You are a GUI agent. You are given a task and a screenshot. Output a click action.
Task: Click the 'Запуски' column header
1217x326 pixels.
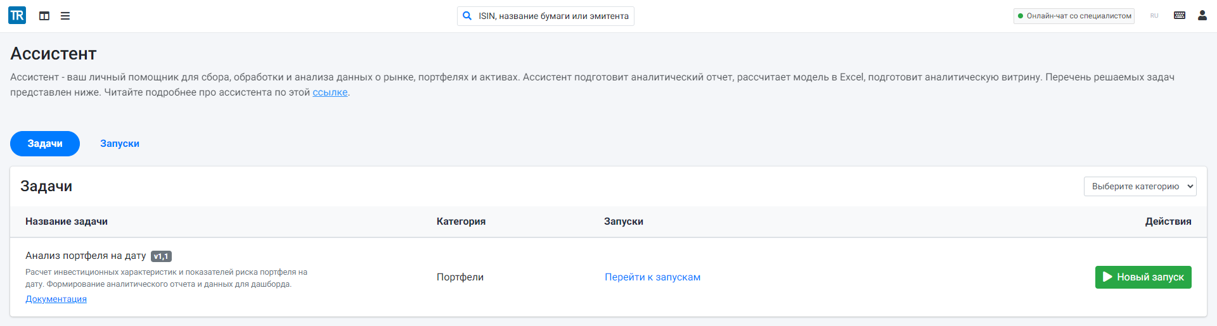[624, 222]
